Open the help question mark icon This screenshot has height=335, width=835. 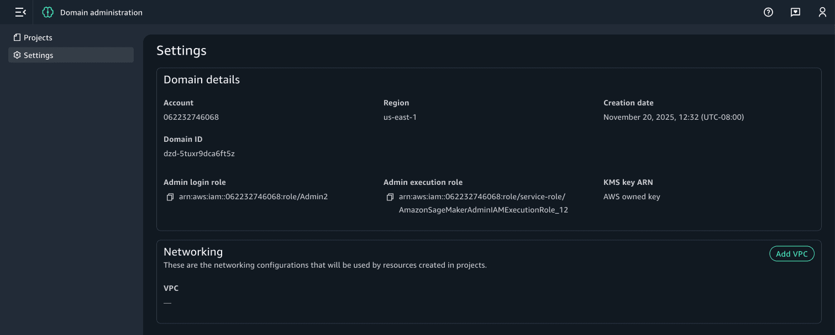[x=768, y=12]
